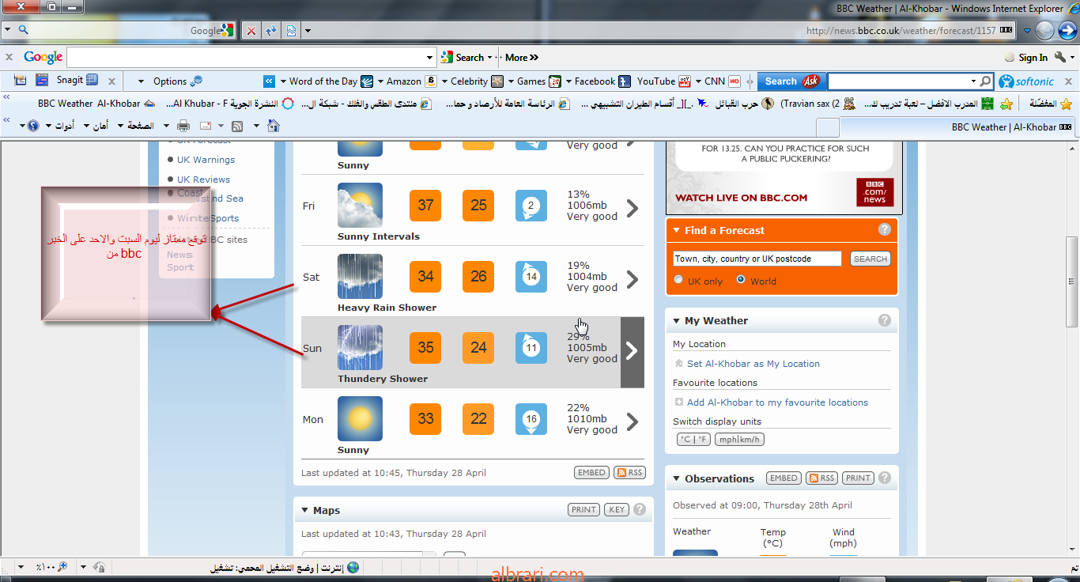Toggle Compatibility View page icon
Screen dimensions: 1080x582
(x=291, y=31)
